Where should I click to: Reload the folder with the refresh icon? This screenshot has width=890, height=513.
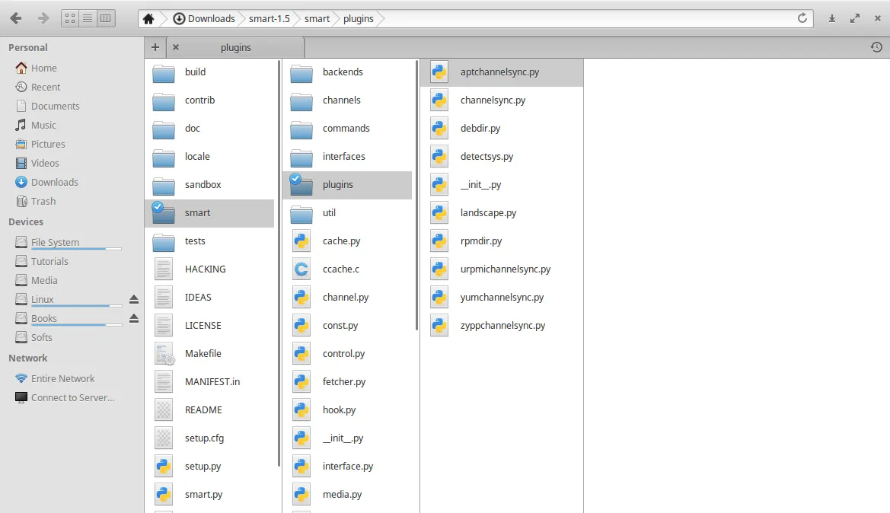(x=802, y=18)
